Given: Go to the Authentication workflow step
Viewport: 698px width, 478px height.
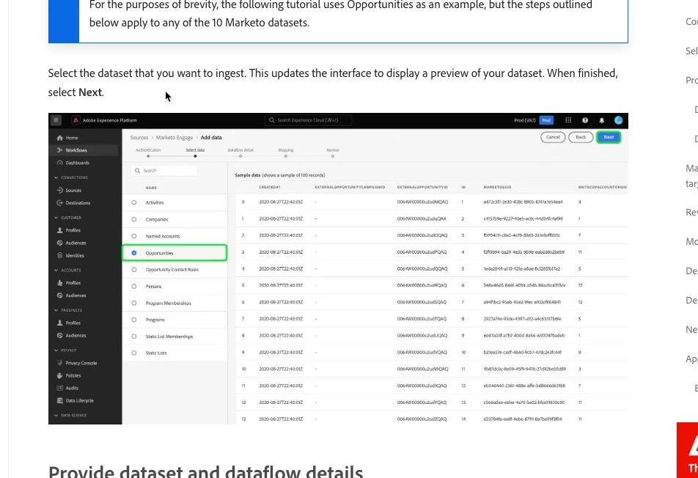Looking at the screenshot, I should point(148,152).
